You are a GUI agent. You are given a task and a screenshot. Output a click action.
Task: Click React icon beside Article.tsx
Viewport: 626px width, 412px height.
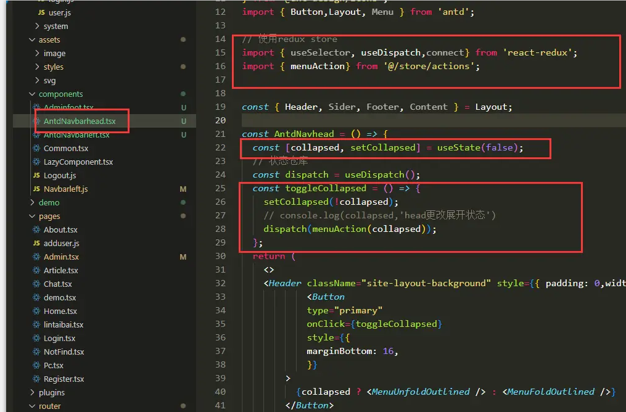37,271
